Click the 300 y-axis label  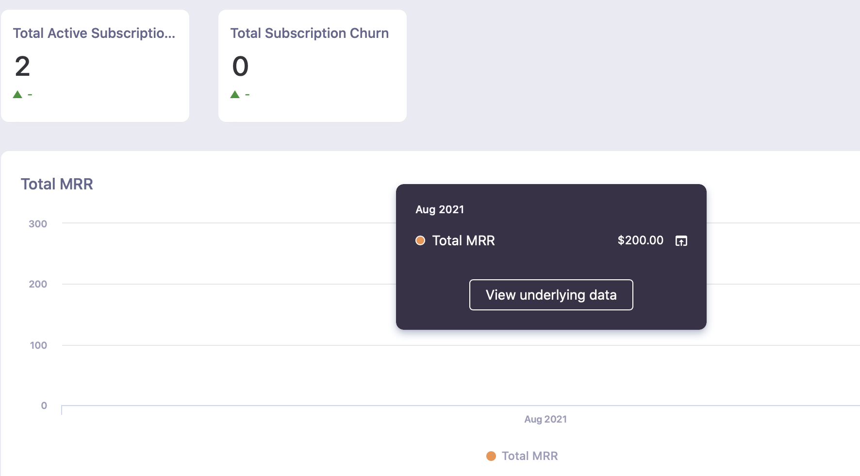click(x=38, y=224)
